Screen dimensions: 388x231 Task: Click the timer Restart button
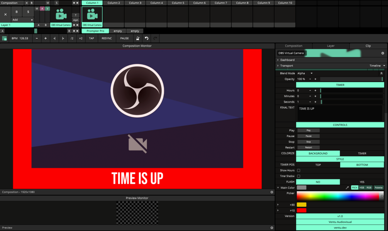click(308, 147)
